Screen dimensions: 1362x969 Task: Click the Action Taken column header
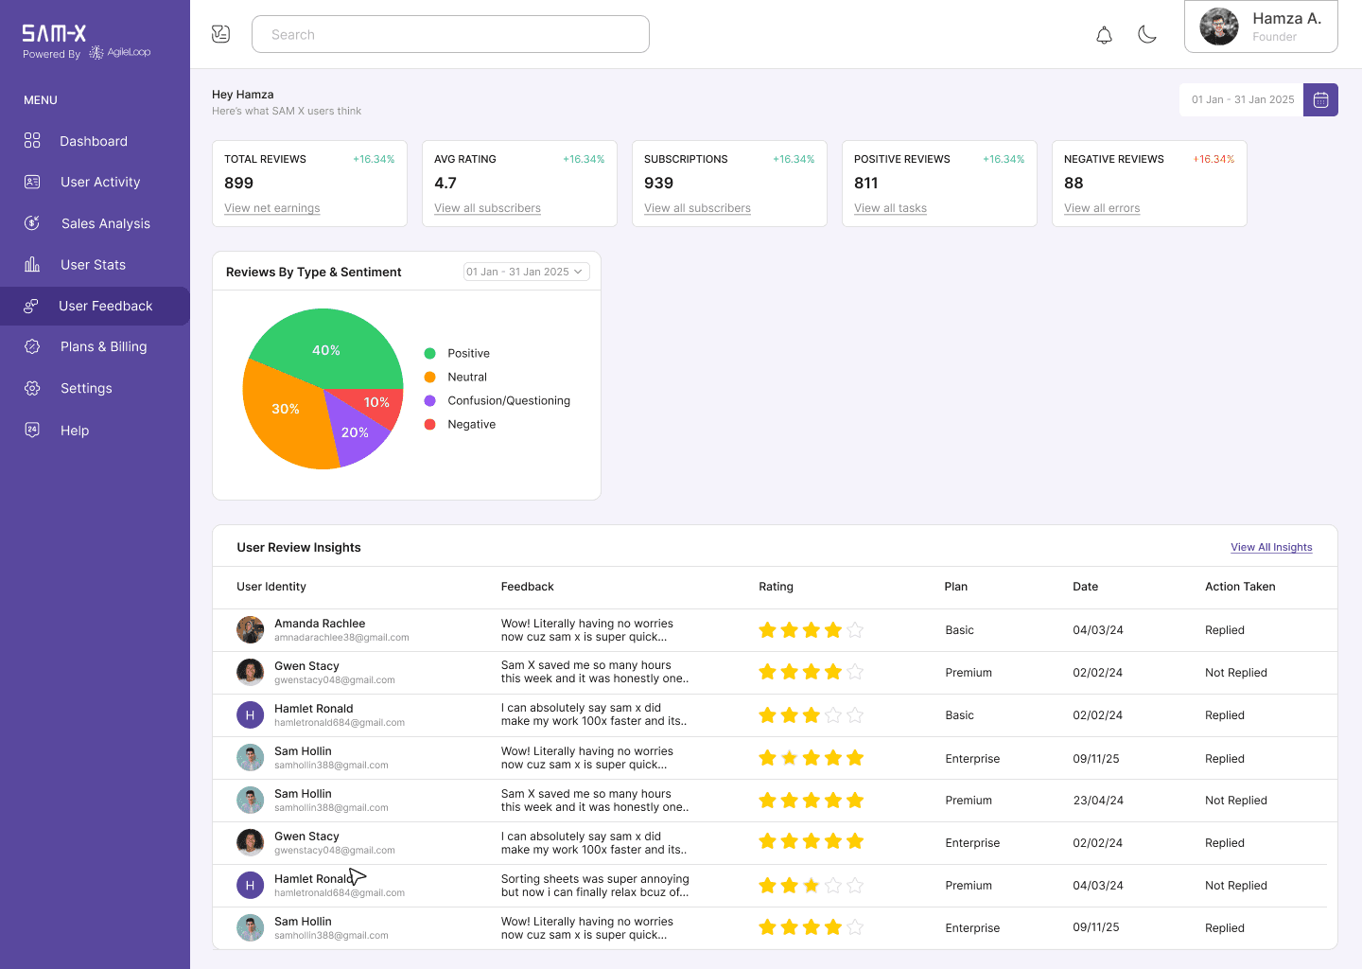[1240, 587]
